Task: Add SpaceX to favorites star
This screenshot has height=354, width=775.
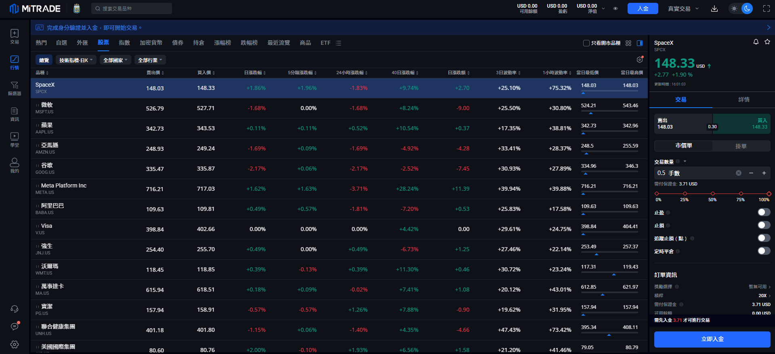Action: [767, 42]
